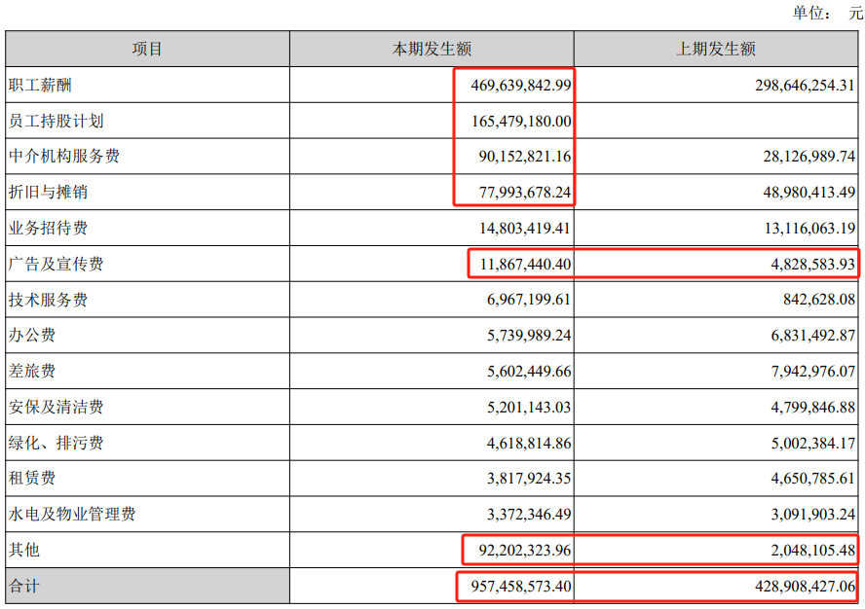
Task: Select the 合计 total row label
Action: point(24,586)
